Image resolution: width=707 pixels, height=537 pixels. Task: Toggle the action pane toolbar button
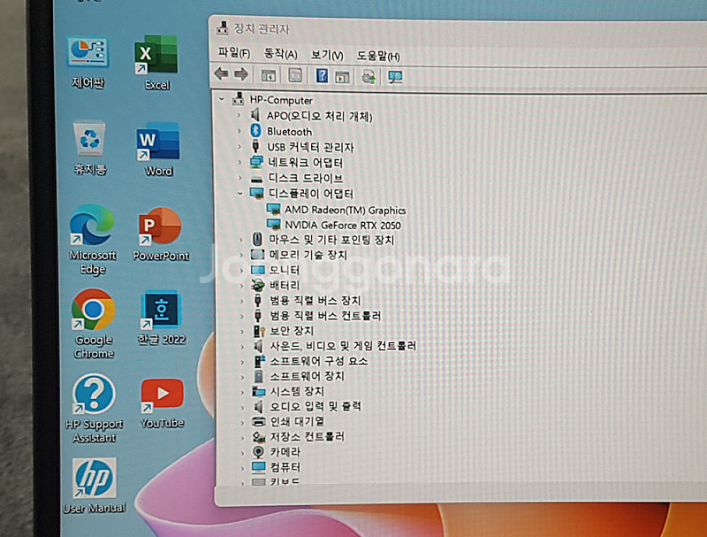(x=342, y=76)
